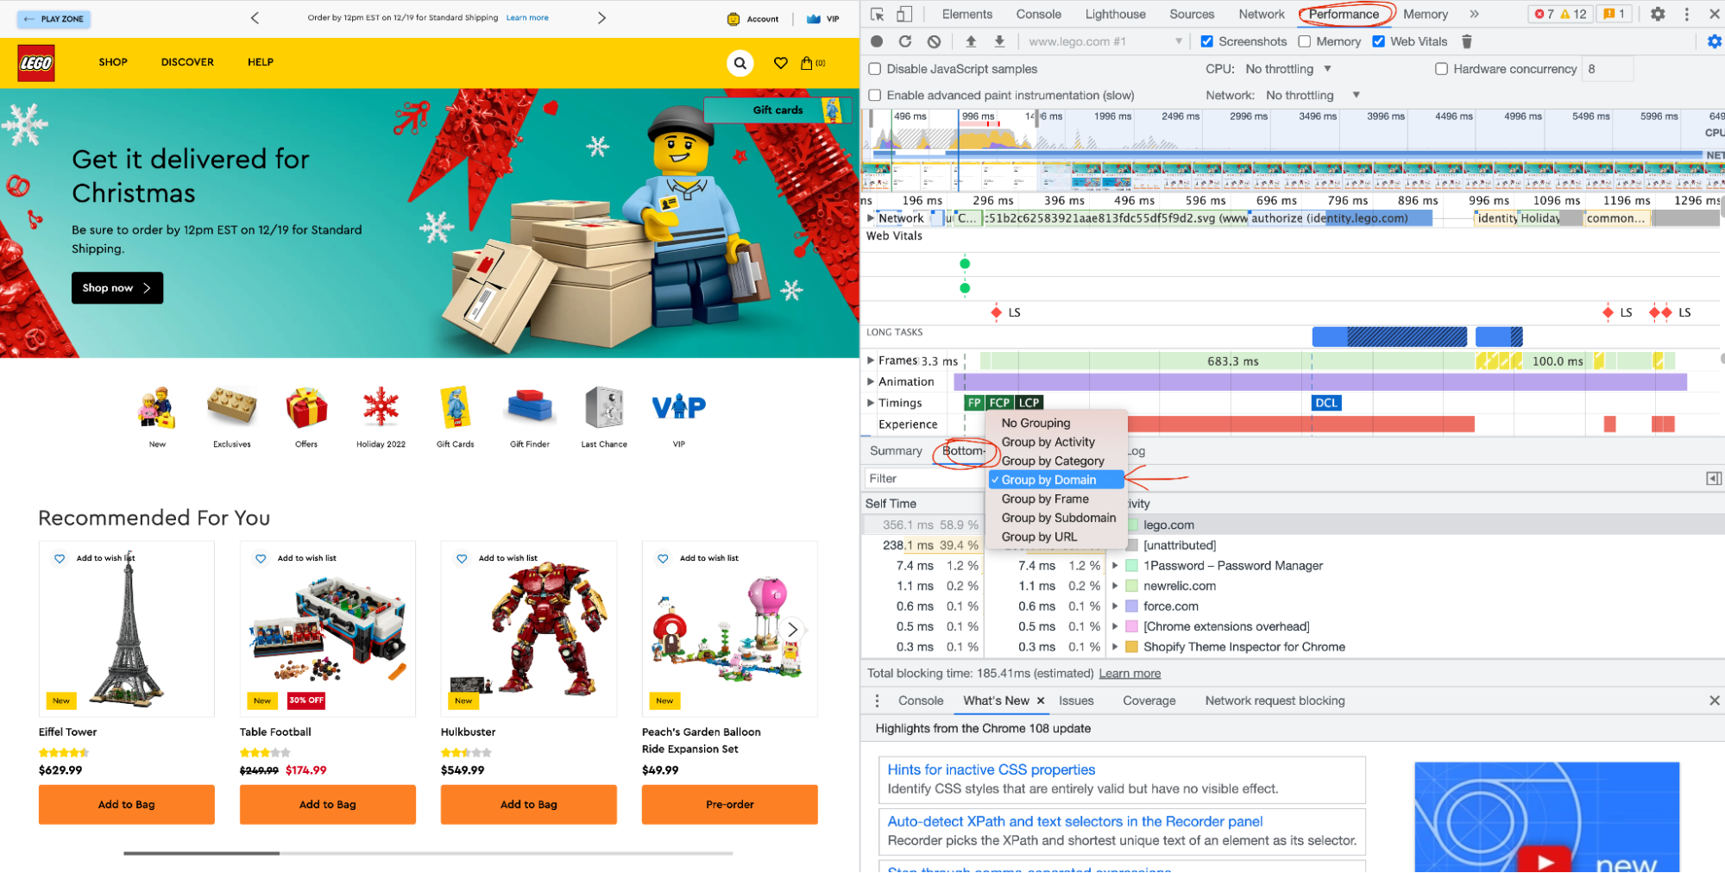Show more DevTools tabs chevron
1725x873 pixels.
pyautogui.click(x=1474, y=14)
